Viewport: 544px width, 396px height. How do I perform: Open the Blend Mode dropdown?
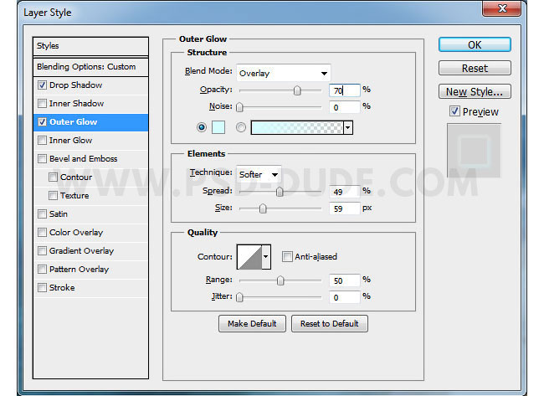coord(283,73)
